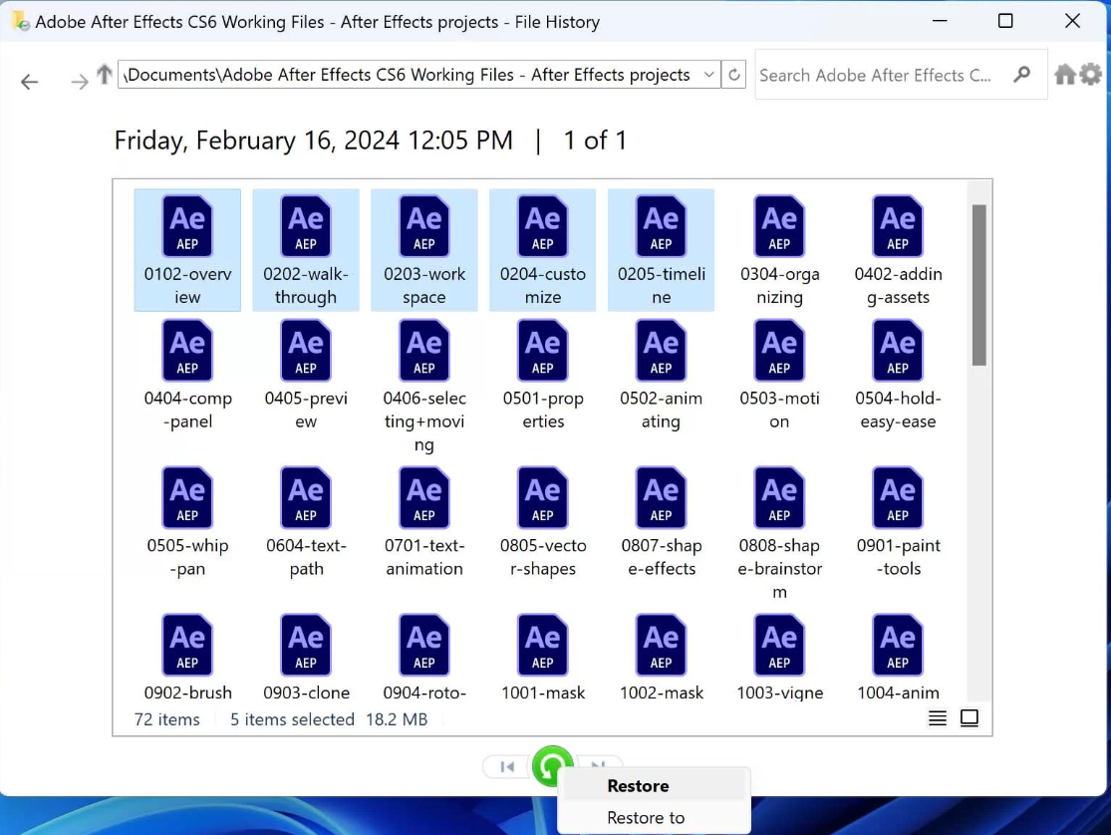Refresh the current folder view

point(734,75)
